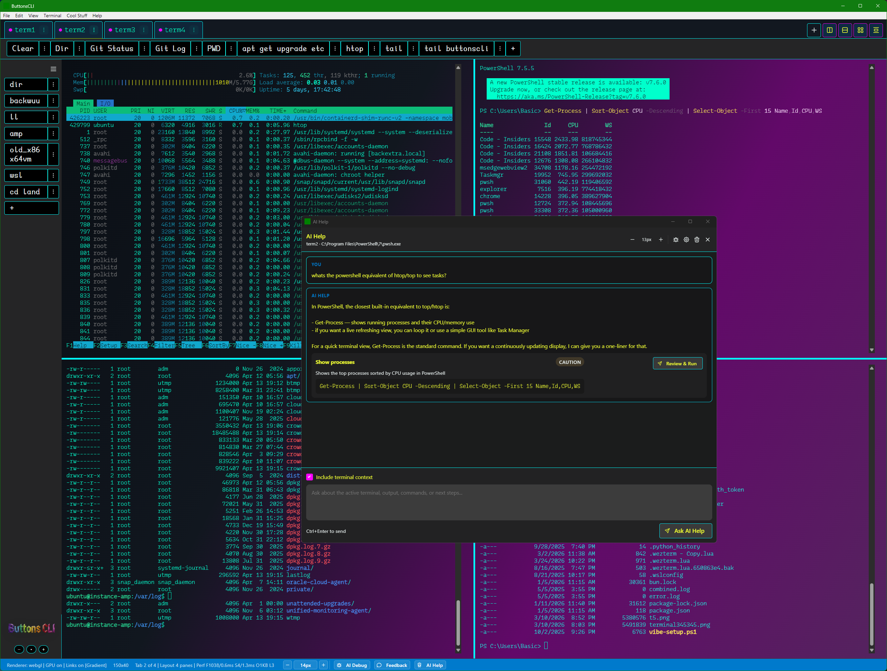Image resolution: width=887 pixels, height=671 pixels.
Task: Run the PWD command button
Action: tap(214, 48)
